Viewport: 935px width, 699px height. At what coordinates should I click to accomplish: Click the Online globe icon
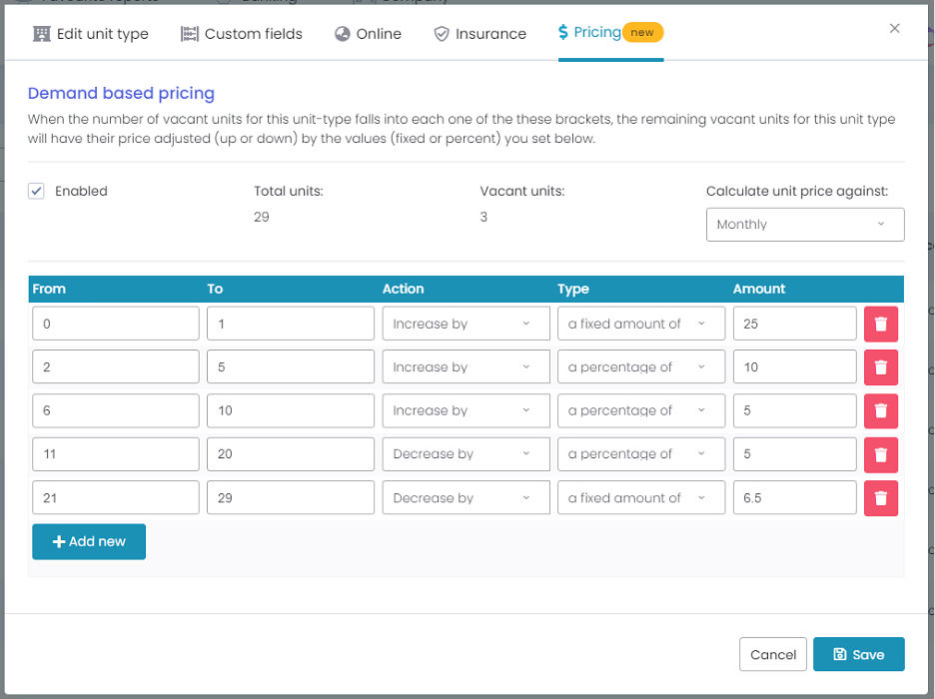click(x=343, y=34)
